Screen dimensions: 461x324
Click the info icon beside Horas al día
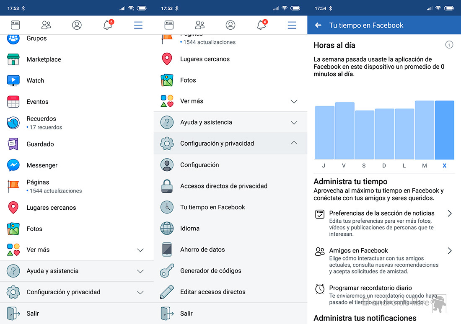tap(449, 45)
